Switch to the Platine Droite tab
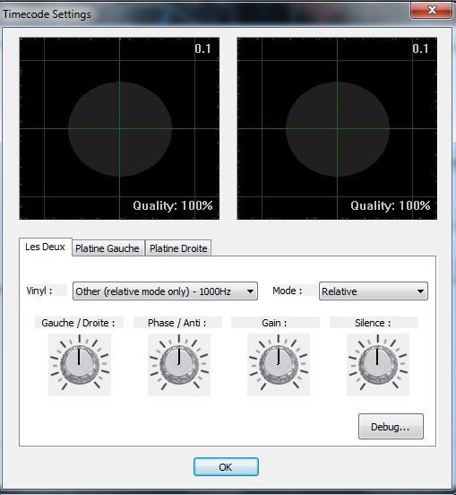The height and width of the screenshot is (495, 456). pyautogui.click(x=178, y=248)
